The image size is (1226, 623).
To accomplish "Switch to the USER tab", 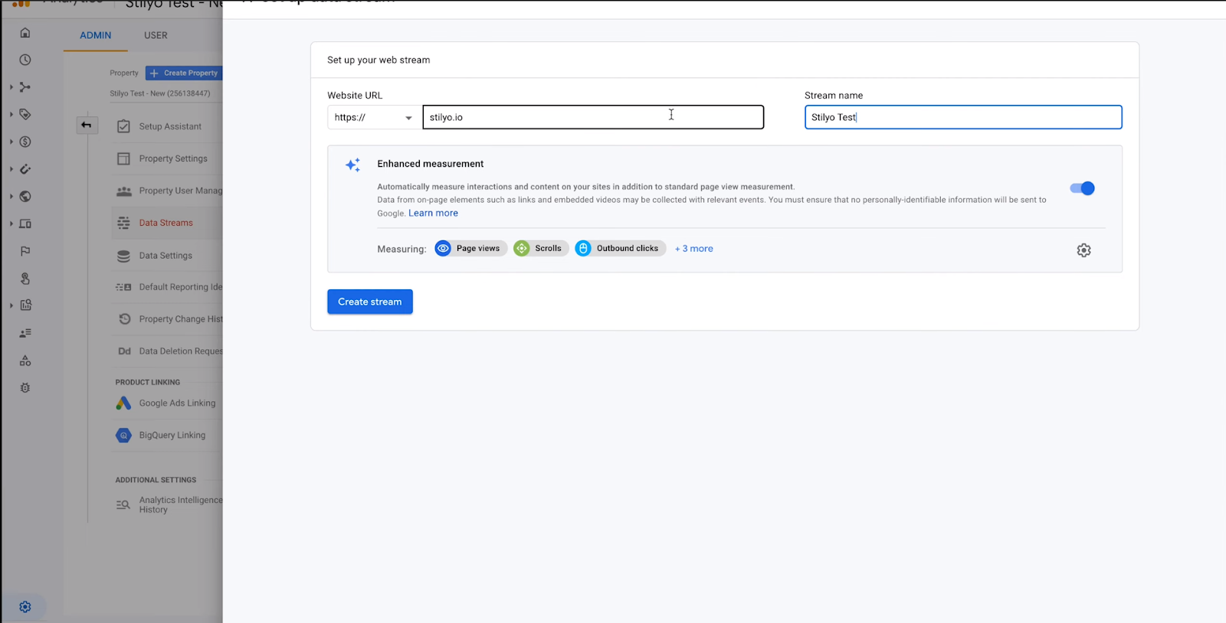I will (x=156, y=35).
